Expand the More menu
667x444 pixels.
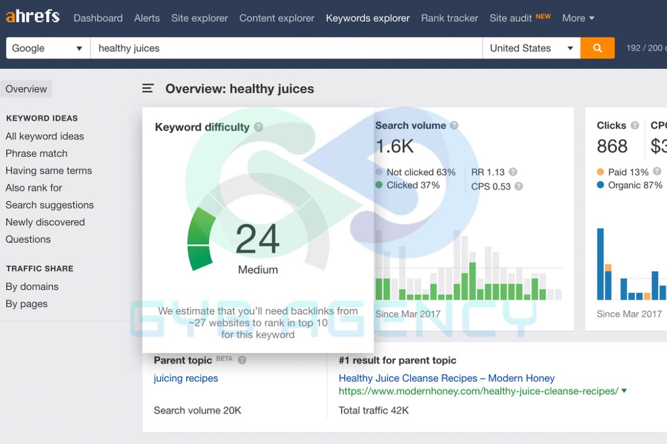(578, 18)
